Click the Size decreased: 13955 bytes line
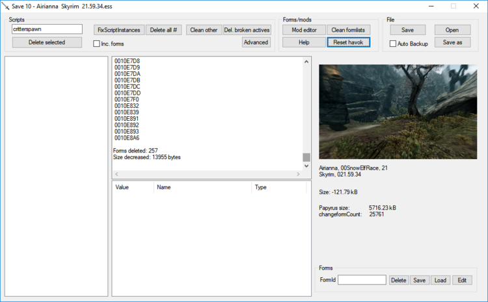 click(147, 157)
